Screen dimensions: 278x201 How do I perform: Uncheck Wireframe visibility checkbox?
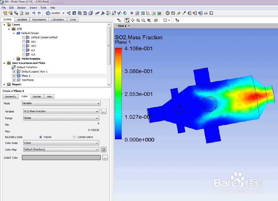point(14,80)
